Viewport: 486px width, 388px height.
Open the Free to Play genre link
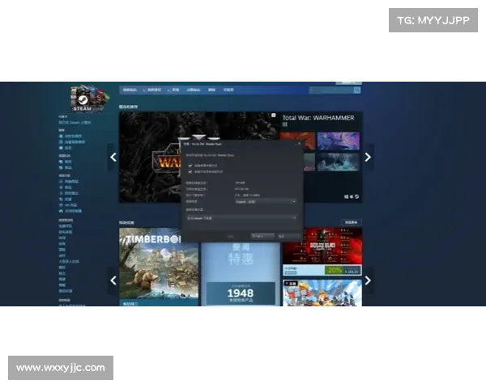tap(66, 226)
